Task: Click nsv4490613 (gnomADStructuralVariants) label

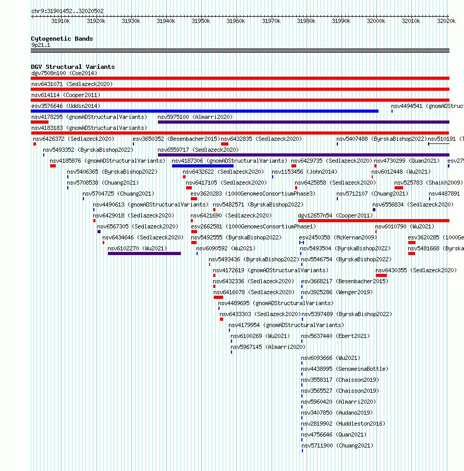Action: point(151,205)
